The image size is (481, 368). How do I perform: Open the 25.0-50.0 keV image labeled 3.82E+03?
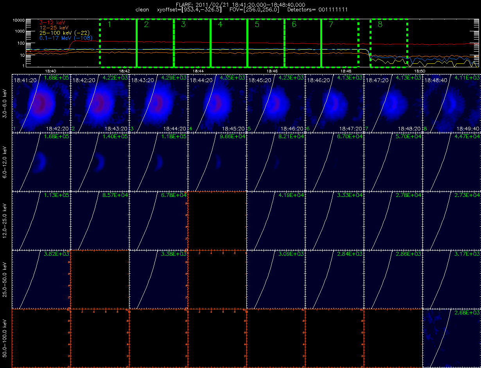(41, 279)
